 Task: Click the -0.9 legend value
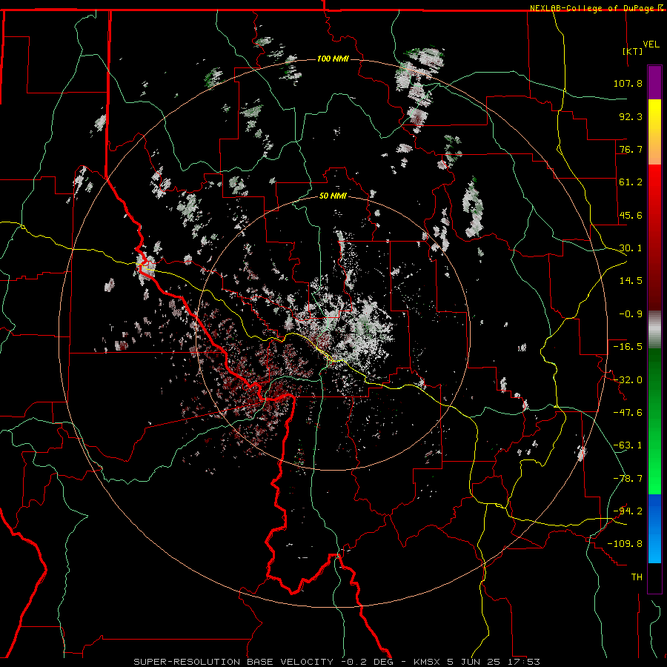631,314
